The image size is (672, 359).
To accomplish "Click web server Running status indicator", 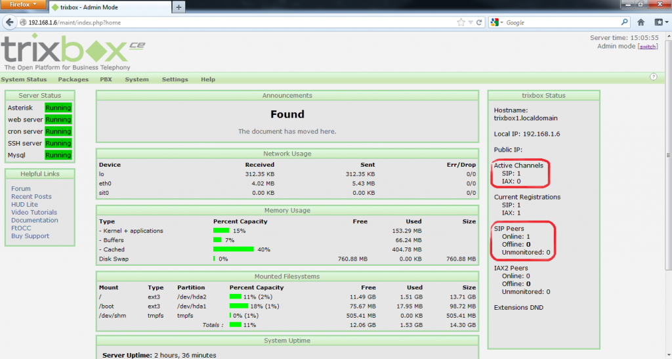I will [x=58, y=119].
